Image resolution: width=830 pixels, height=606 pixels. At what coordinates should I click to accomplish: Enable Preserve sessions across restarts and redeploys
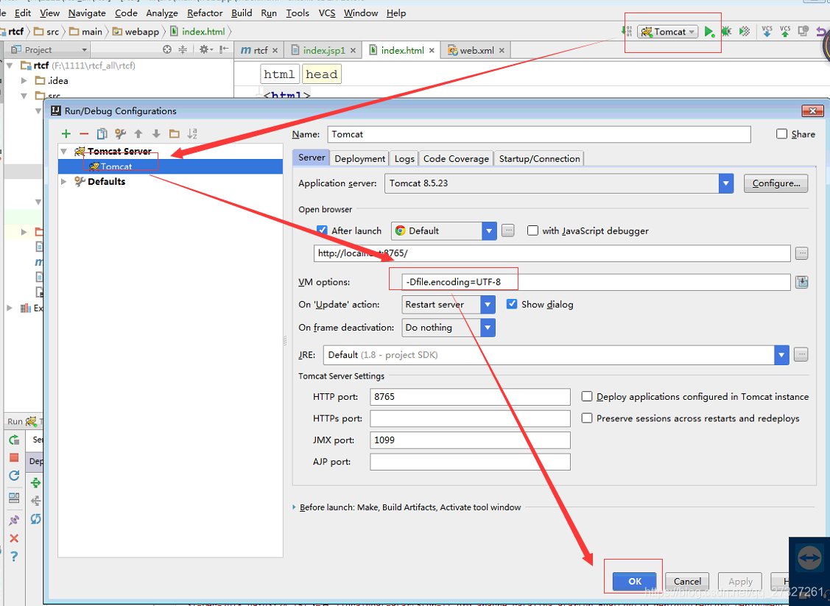[x=586, y=418]
